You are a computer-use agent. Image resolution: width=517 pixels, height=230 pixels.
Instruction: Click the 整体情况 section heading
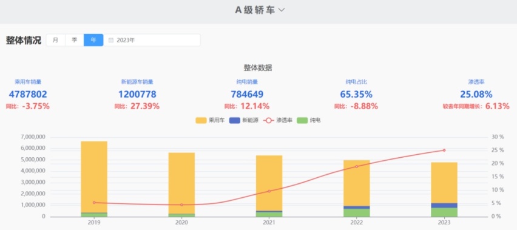click(x=24, y=41)
